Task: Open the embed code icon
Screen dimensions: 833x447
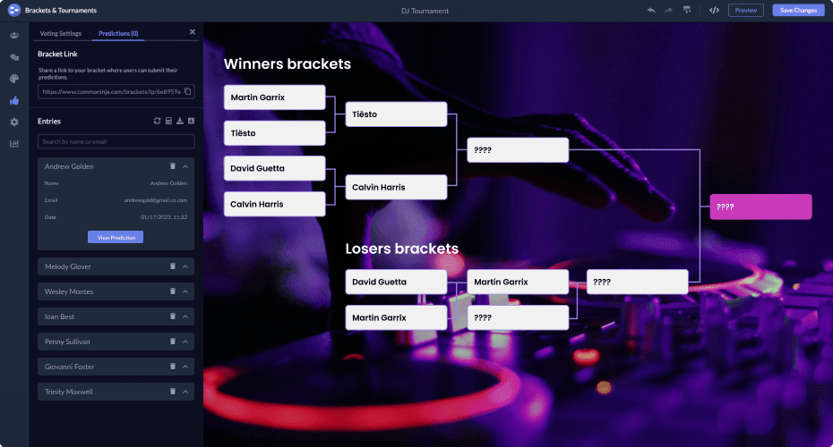Action: 714,10
